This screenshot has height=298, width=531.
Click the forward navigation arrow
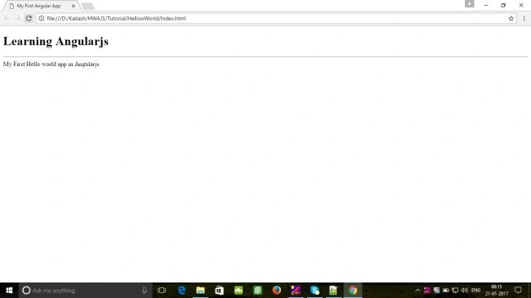click(18, 18)
